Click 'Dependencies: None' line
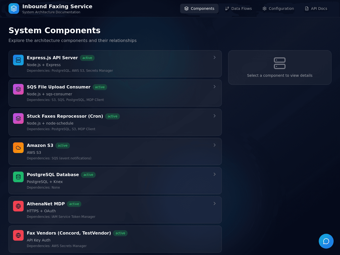This screenshot has width=340, height=255. [43, 188]
